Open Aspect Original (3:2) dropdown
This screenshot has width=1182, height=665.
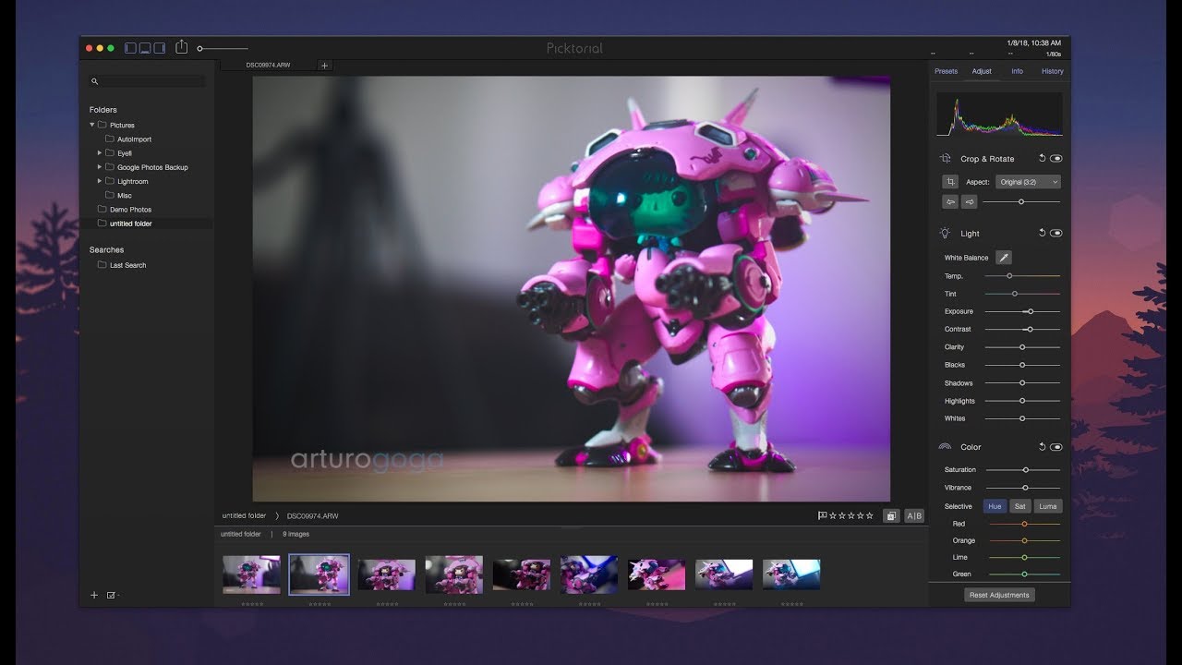click(1028, 182)
